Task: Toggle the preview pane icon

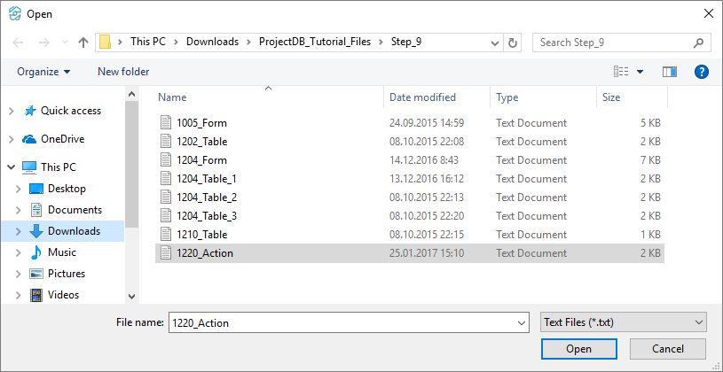Action: coord(669,72)
